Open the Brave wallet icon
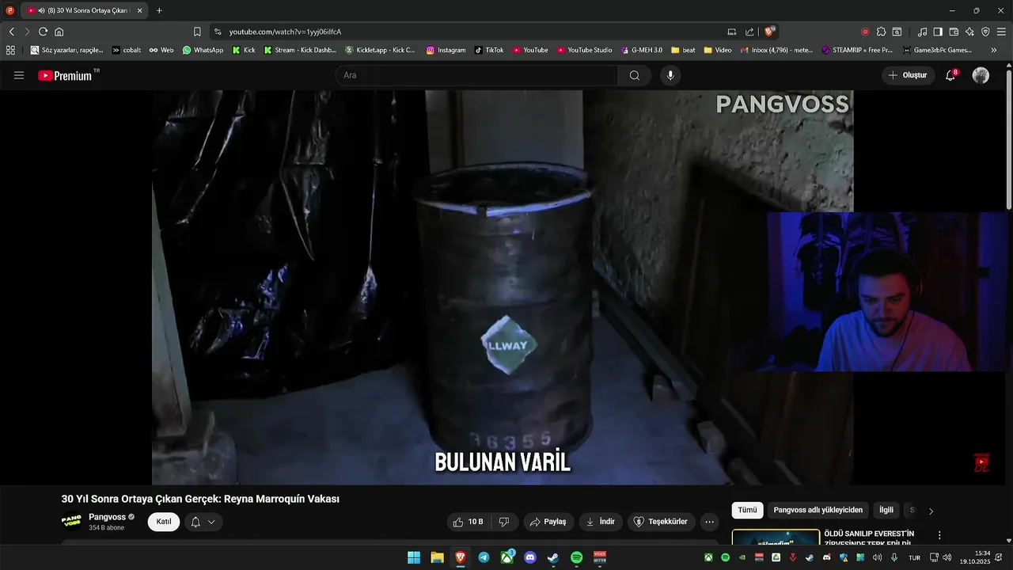Viewport: 1013px width, 570px height. 954,32
